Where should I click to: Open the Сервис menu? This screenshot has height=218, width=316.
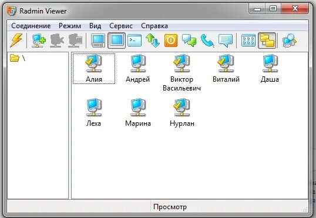pos(121,26)
